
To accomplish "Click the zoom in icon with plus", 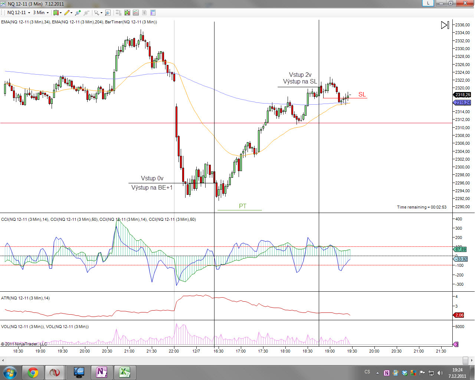I will [78, 13].
